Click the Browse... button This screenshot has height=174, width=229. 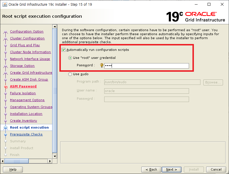(213, 82)
